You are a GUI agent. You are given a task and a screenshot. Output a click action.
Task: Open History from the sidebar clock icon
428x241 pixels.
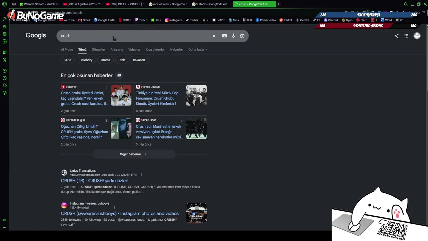[4, 78]
